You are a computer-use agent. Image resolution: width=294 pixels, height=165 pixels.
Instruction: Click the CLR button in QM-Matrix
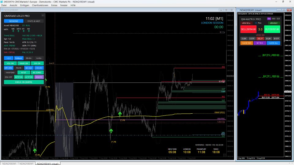point(278,19)
